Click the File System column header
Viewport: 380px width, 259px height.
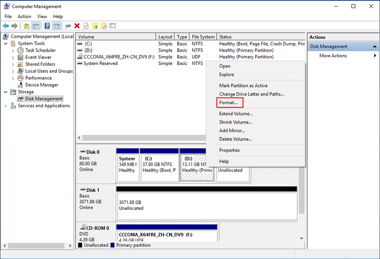[x=203, y=37]
